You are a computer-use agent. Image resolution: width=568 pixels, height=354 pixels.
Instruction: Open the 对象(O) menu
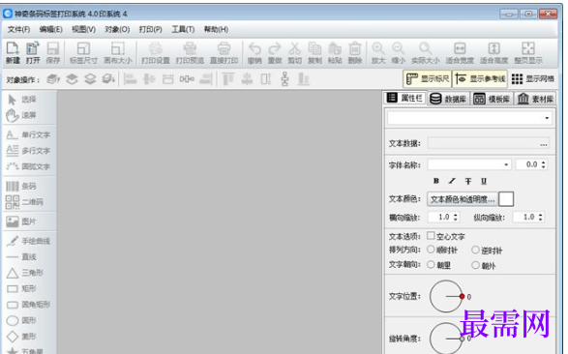pyautogui.click(x=117, y=29)
